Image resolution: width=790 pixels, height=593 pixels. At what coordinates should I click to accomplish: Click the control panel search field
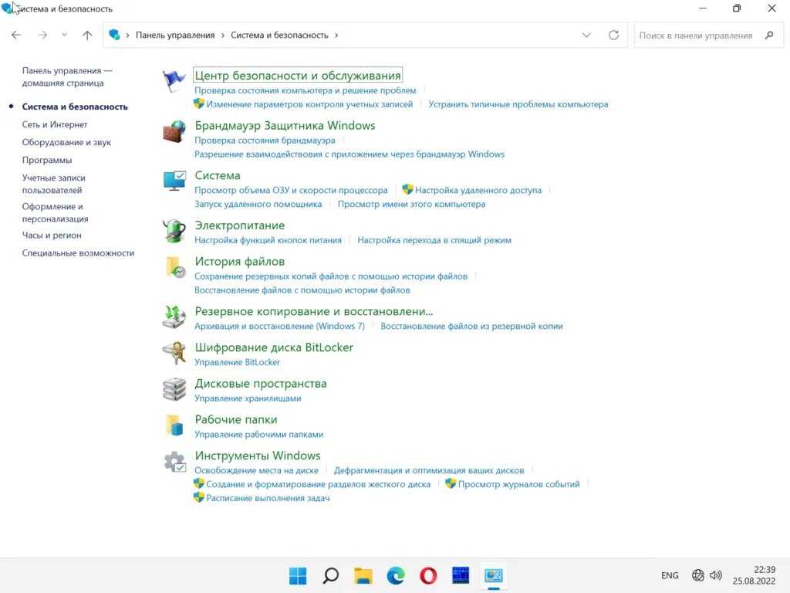point(698,35)
